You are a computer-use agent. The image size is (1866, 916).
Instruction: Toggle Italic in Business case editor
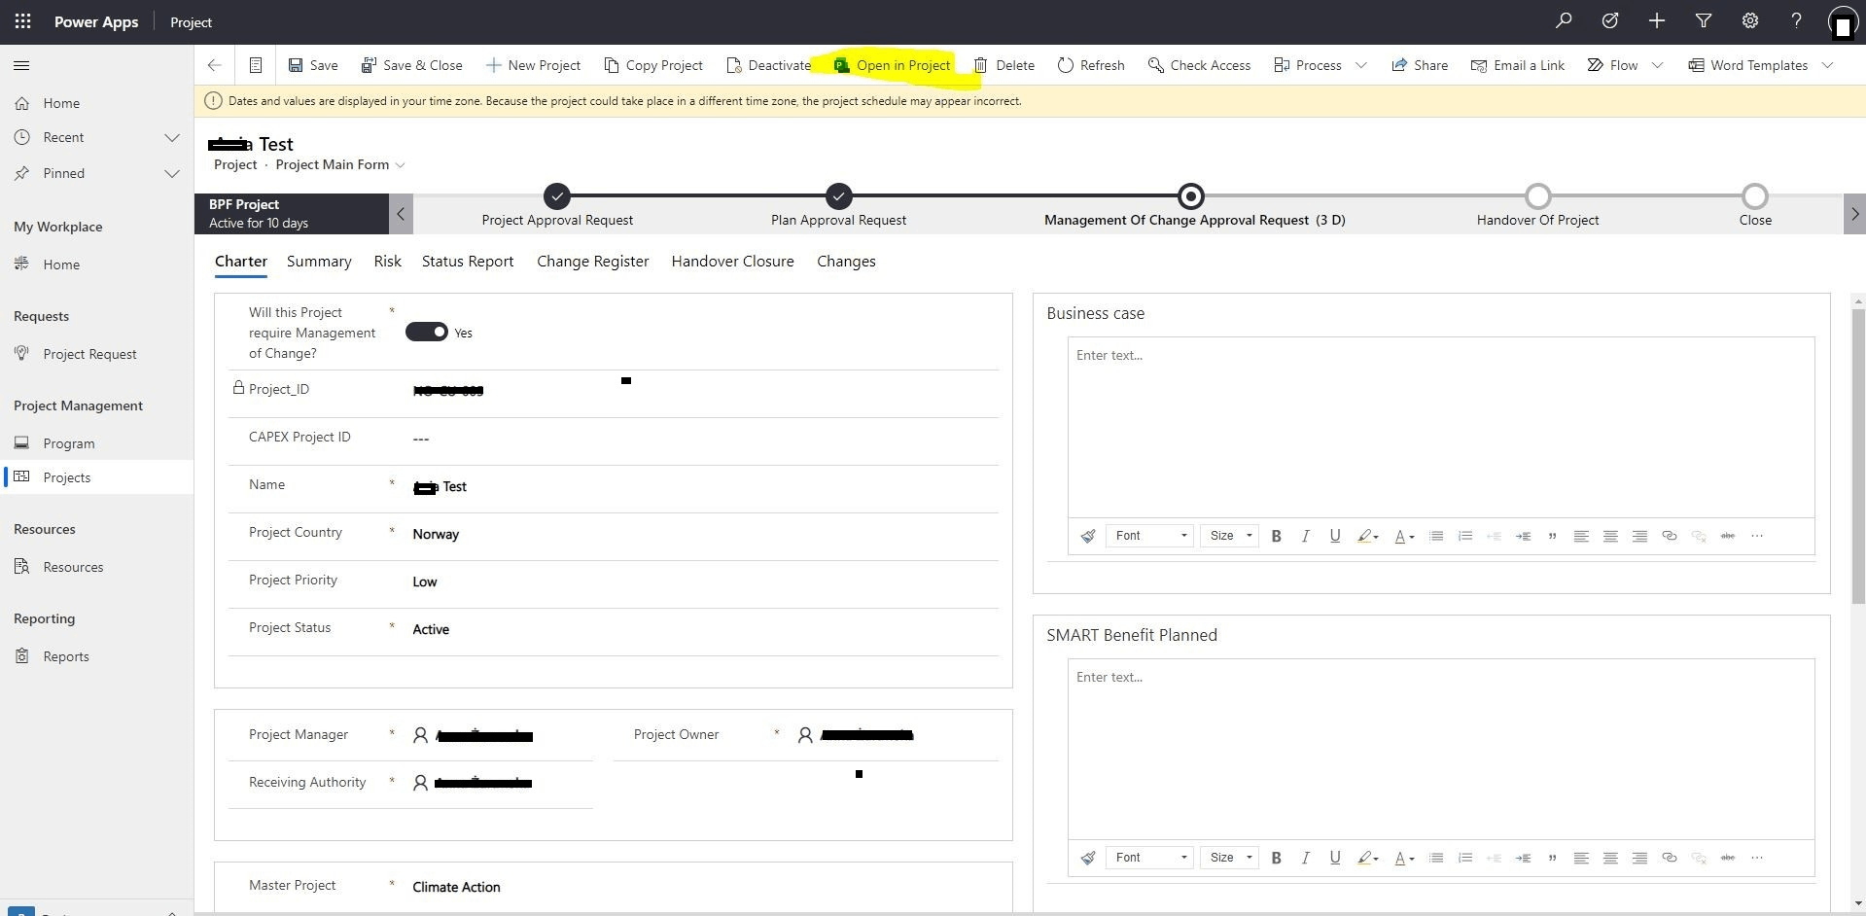point(1306,536)
